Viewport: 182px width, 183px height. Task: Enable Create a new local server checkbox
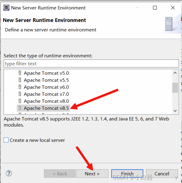point(6,140)
